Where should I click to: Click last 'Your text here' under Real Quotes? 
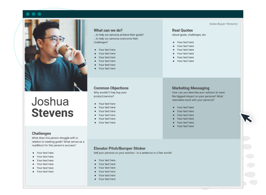click(185, 61)
